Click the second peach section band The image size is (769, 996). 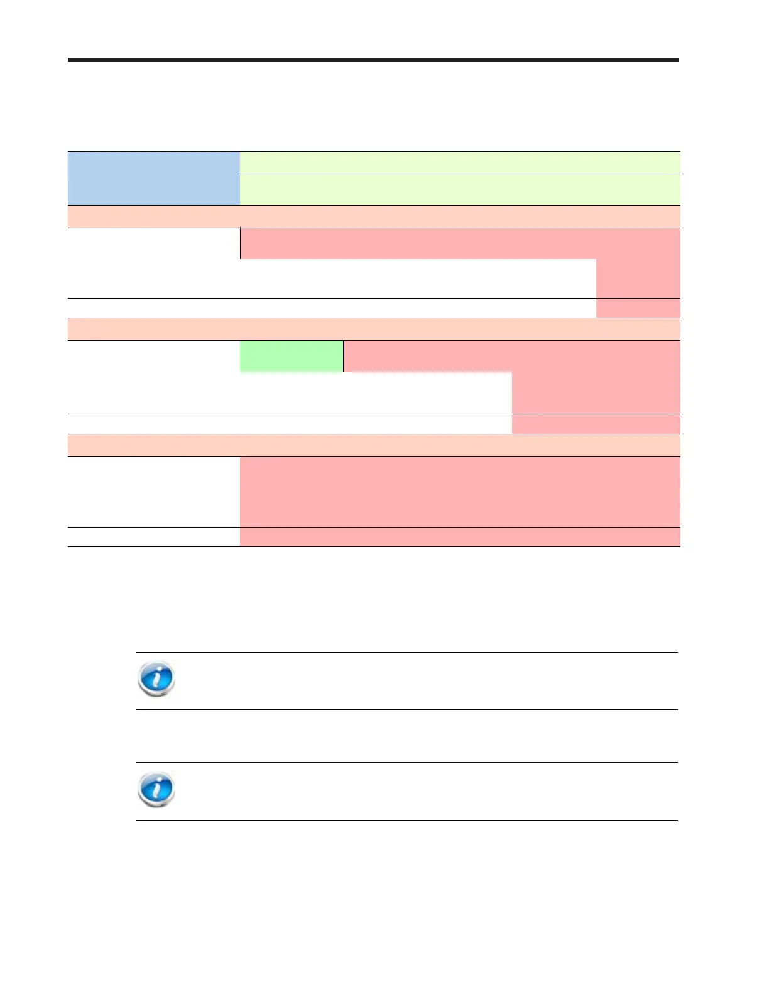point(374,329)
